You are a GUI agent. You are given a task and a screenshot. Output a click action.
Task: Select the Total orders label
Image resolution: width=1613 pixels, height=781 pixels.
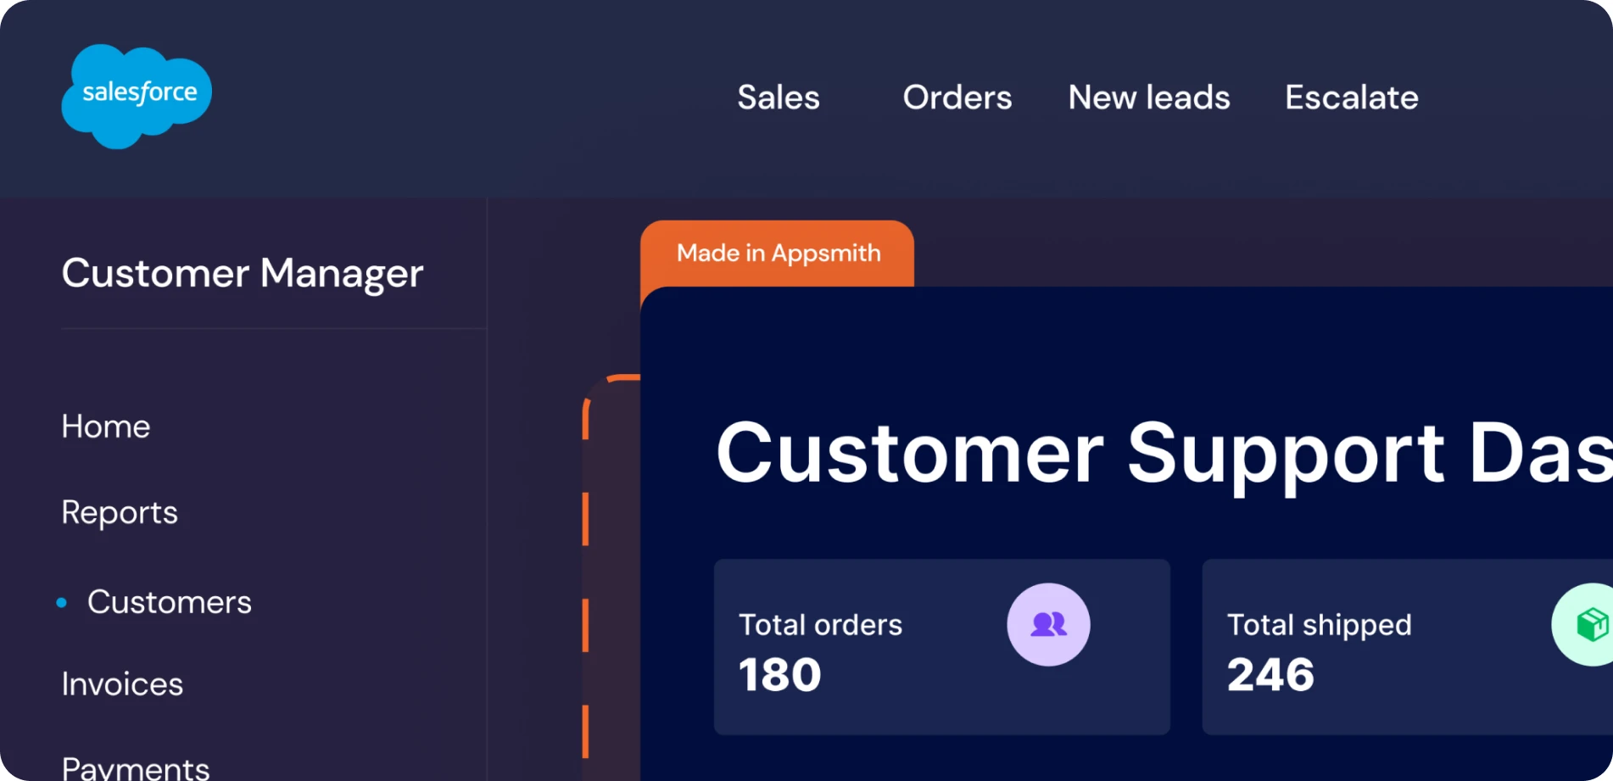pos(820,625)
